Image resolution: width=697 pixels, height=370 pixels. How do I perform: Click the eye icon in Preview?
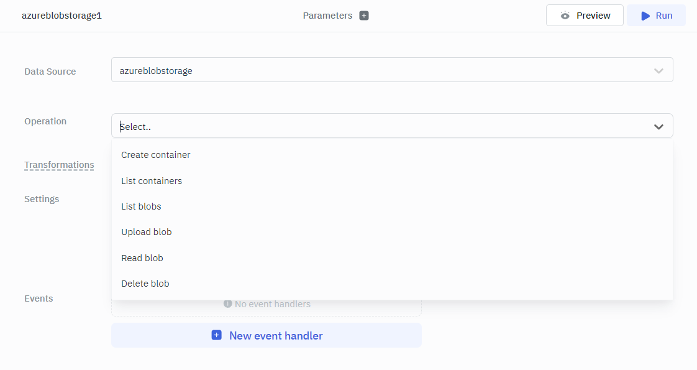coord(565,16)
